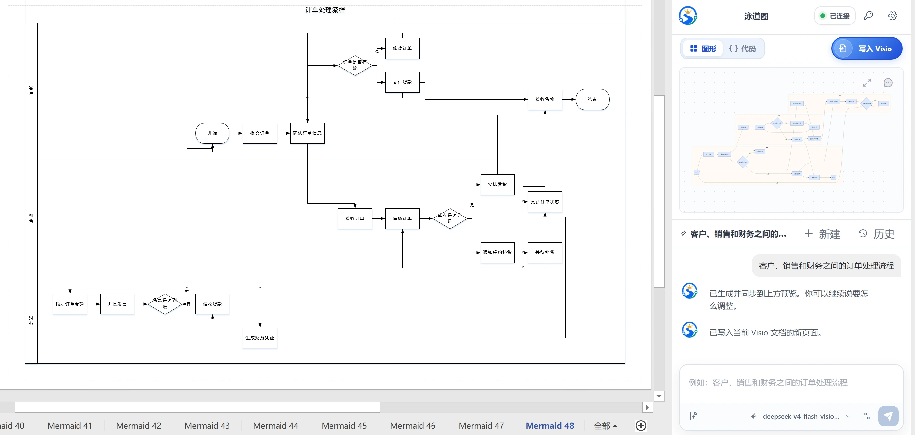Open the comment bubble icon in preview
Screen dimensions: 915x435
tap(888, 83)
